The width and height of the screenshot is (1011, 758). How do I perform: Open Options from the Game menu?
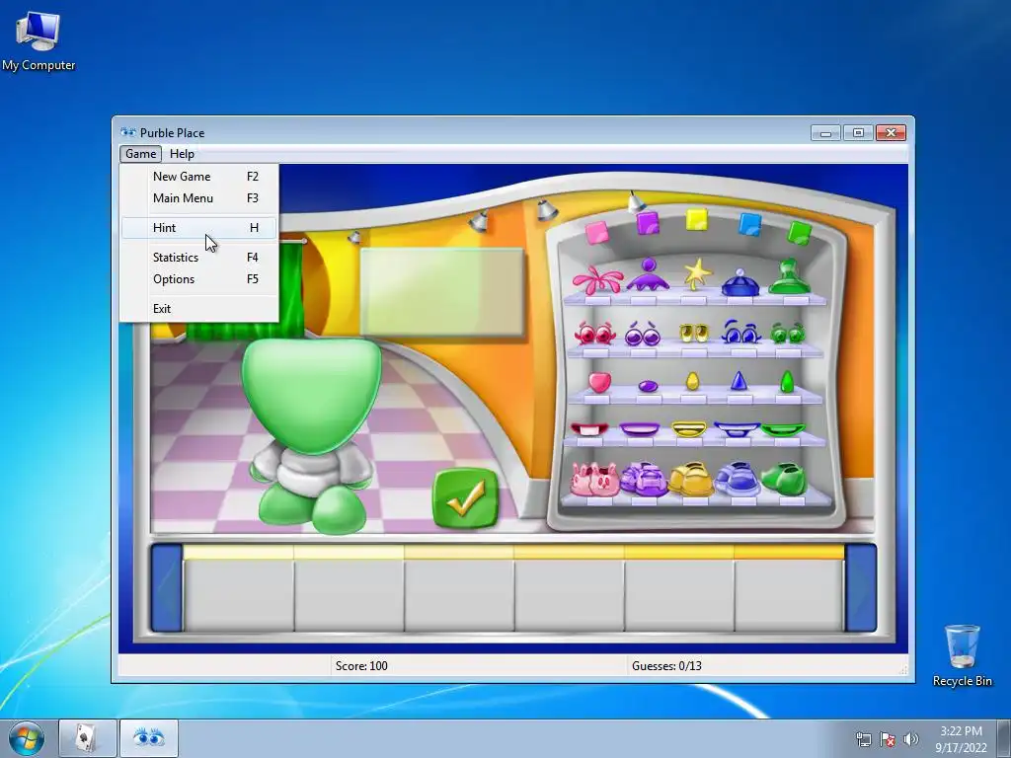(199, 279)
